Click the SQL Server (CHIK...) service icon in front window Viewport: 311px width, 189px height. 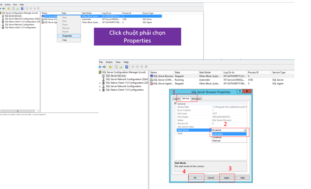pyautogui.click(x=152, y=80)
